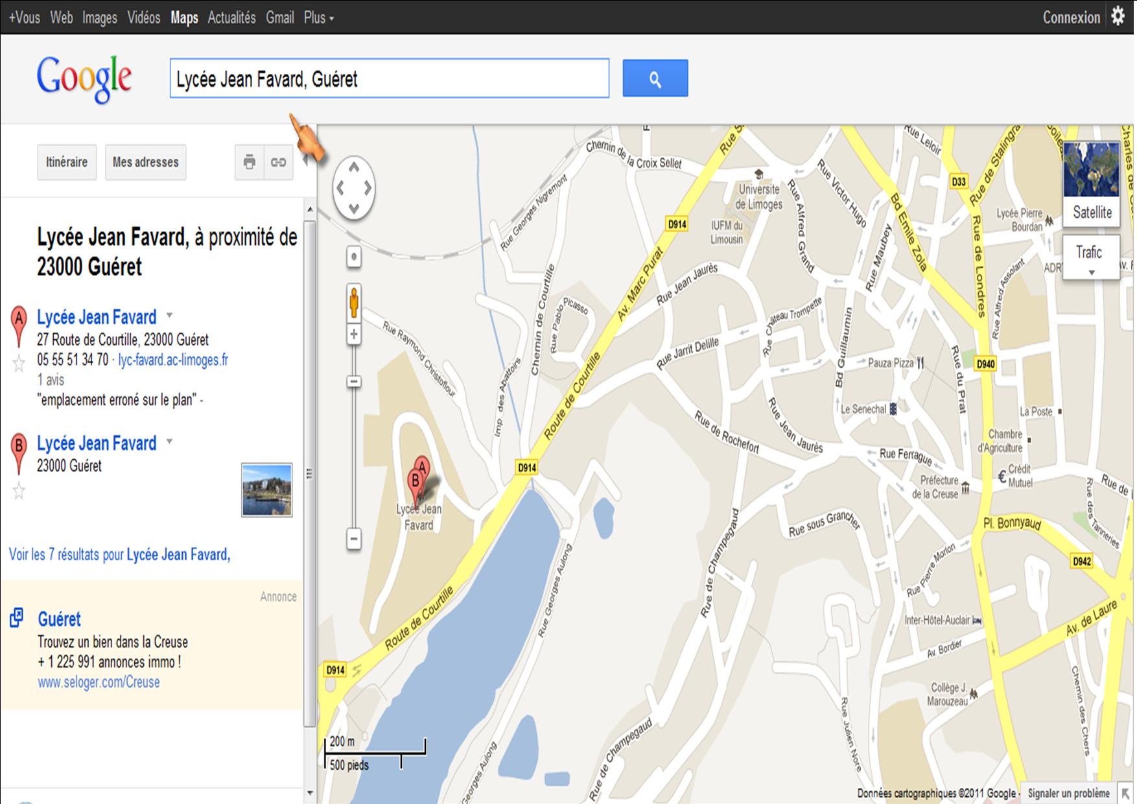Click the zoom slider handle
1137x804 pixels.
(x=354, y=381)
